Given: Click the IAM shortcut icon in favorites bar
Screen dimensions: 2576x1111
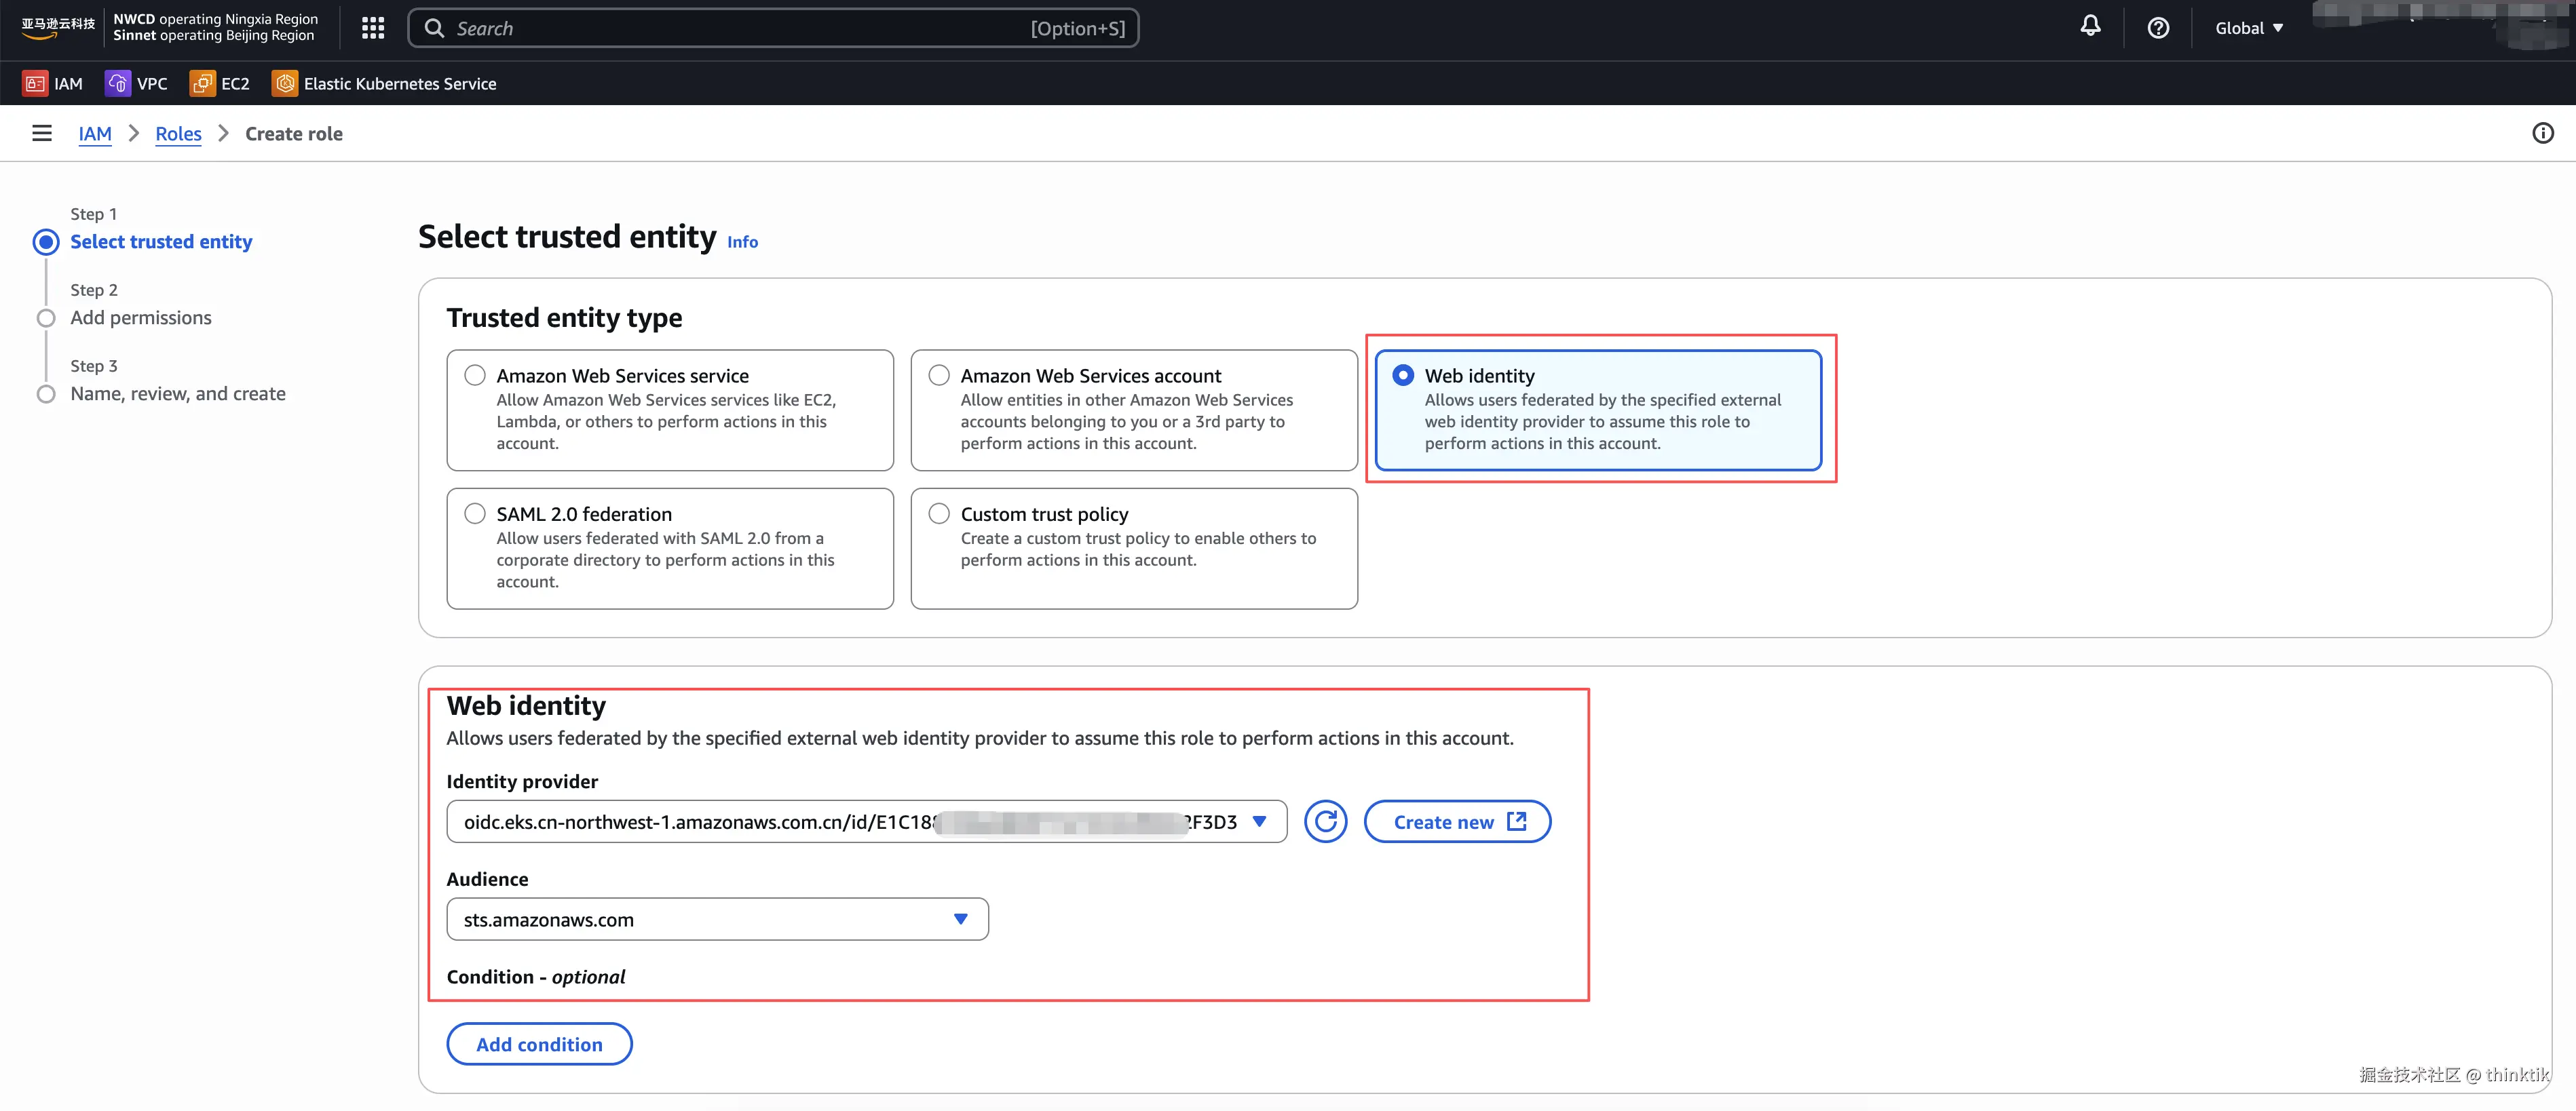Looking at the screenshot, I should click(x=35, y=84).
